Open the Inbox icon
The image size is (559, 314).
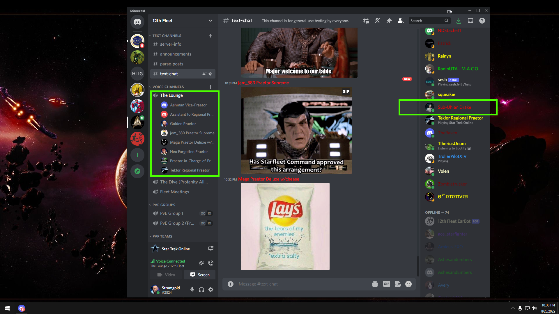(x=470, y=21)
